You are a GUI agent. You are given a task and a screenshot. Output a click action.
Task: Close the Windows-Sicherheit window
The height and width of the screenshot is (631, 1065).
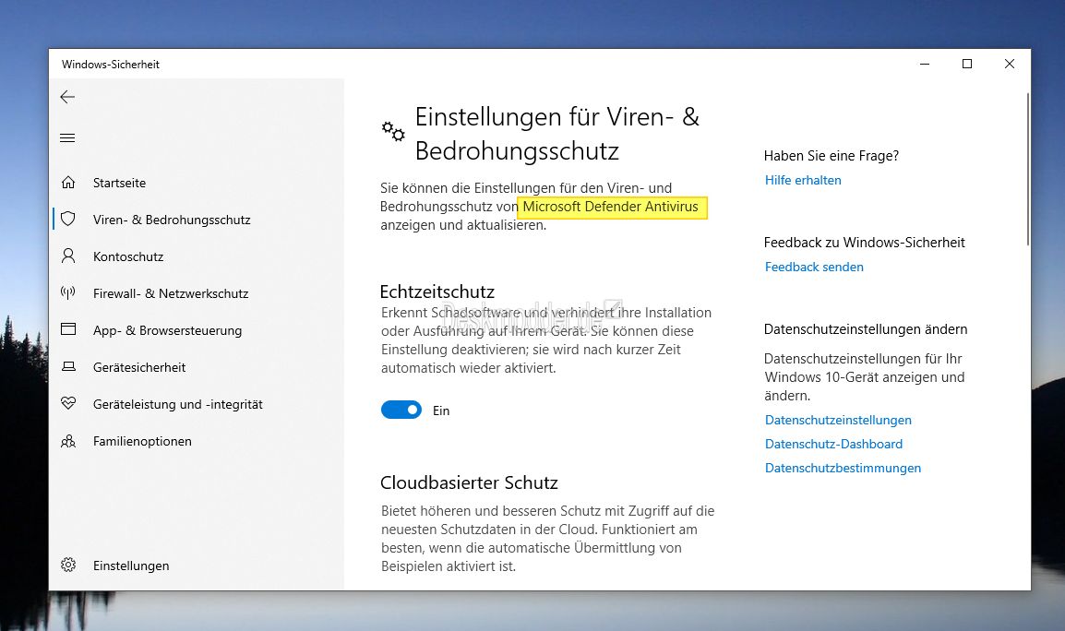(x=1010, y=64)
